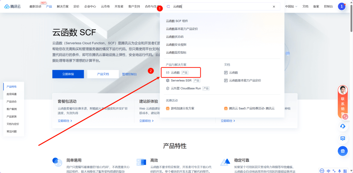Click the 联系销售 floating contact banner
This screenshot has width=353, height=173.
pos(343,102)
